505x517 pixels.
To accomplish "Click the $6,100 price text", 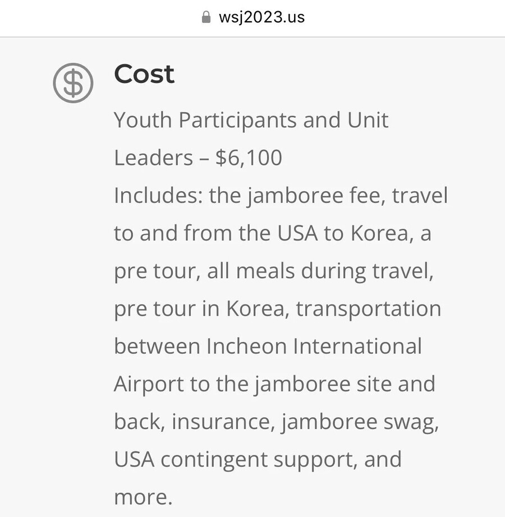I will 249,158.
